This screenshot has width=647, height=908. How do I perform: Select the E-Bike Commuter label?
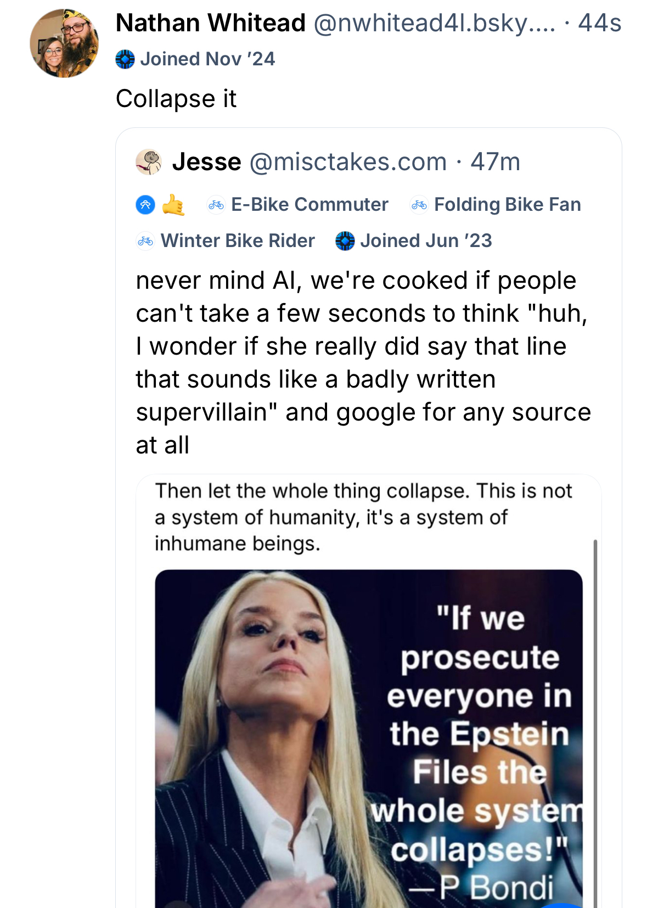tap(310, 205)
